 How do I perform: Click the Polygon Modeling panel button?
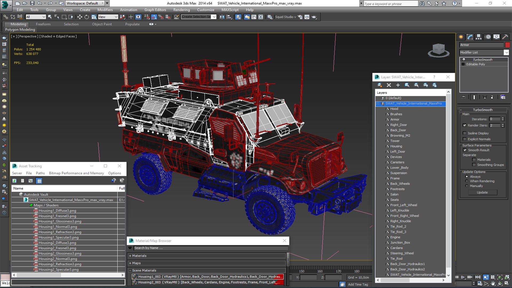pos(20,30)
